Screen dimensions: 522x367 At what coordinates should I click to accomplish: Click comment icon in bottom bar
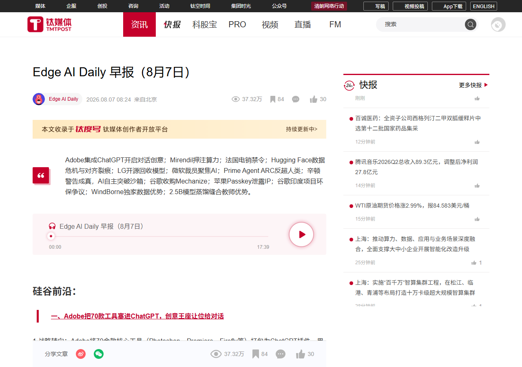[x=281, y=354]
